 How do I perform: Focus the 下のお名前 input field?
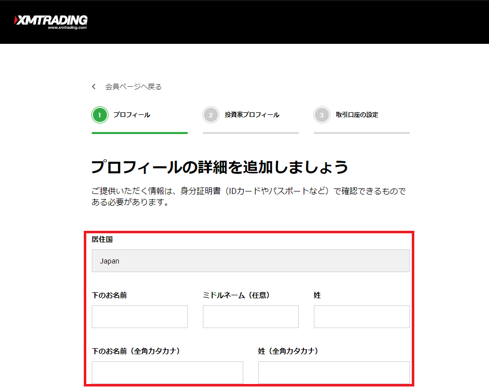tap(140, 316)
